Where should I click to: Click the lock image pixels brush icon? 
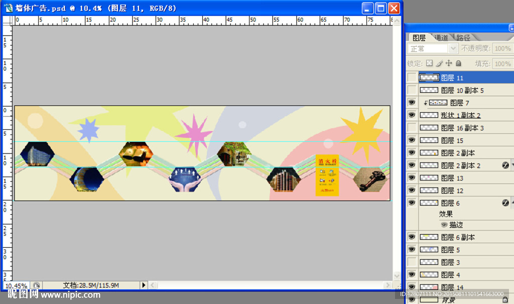(439, 64)
